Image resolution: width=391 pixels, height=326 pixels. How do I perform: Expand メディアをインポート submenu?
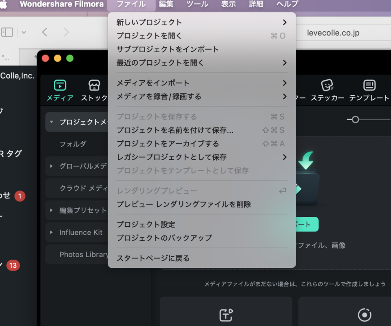point(285,83)
